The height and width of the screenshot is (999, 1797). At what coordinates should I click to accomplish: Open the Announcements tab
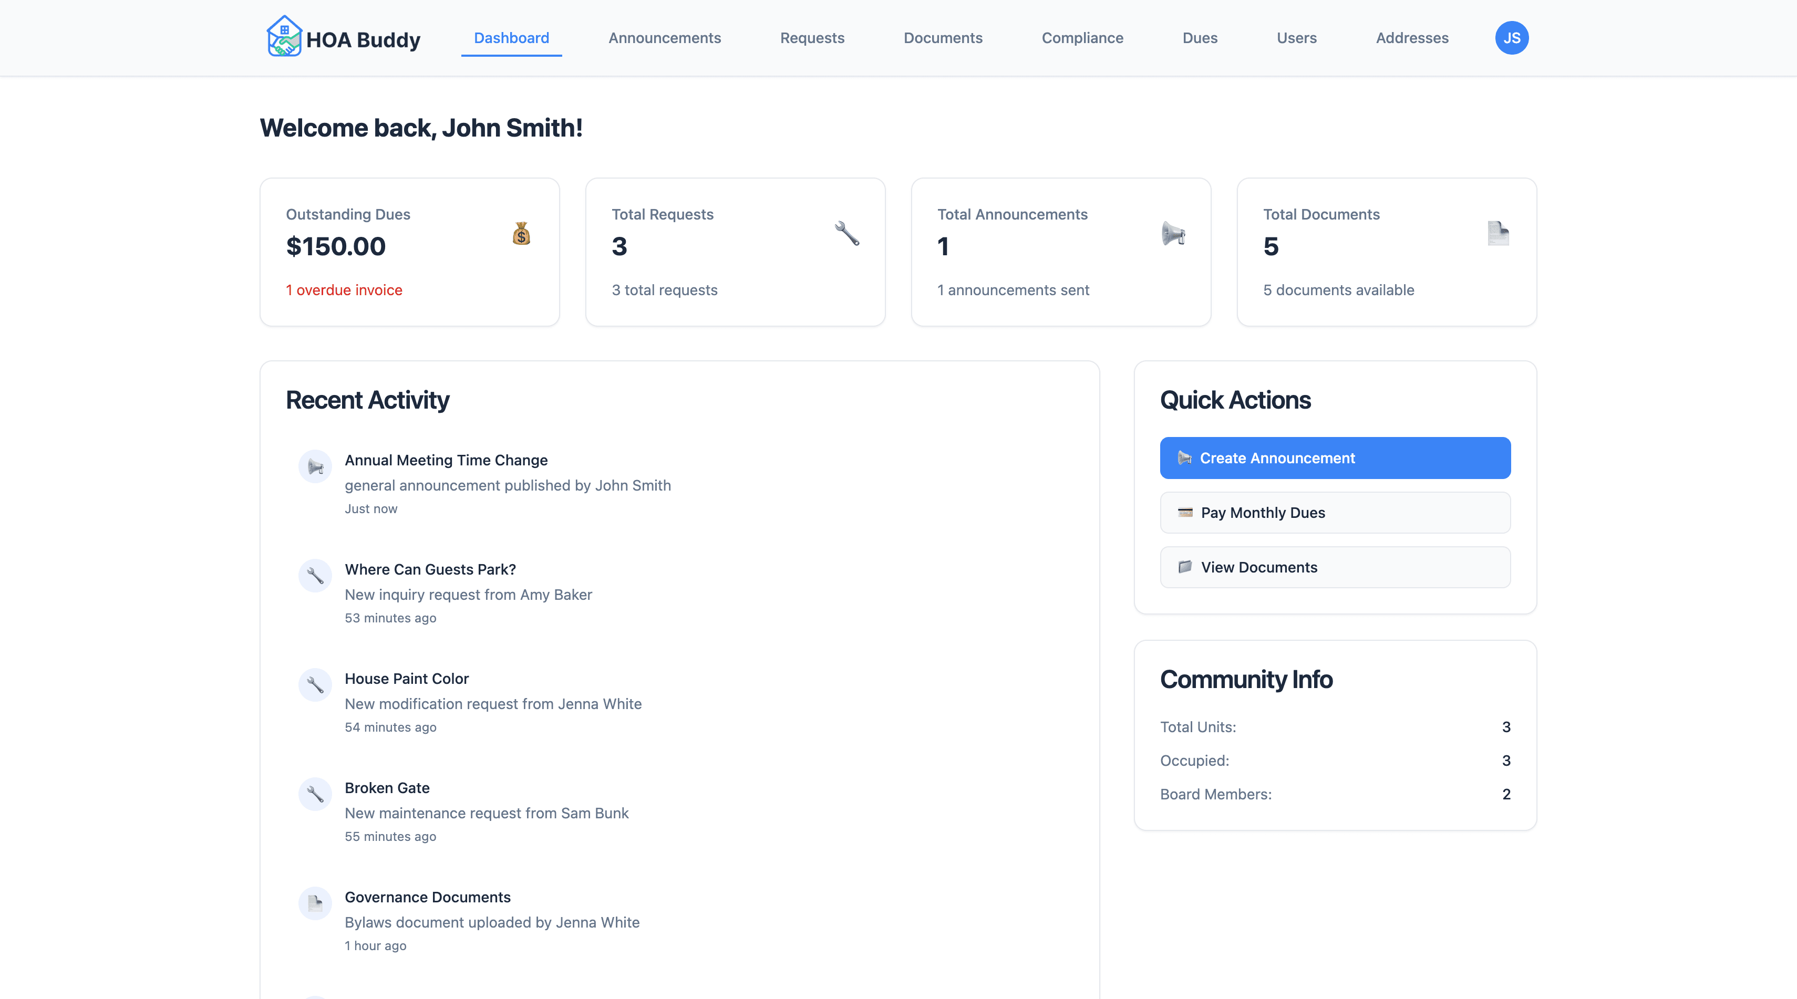click(665, 38)
